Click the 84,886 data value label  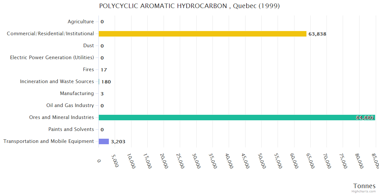point(365,118)
